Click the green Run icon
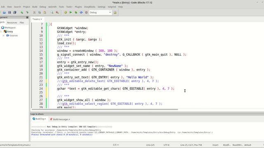The width and height of the screenshot is (264, 148). pos(71,12)
